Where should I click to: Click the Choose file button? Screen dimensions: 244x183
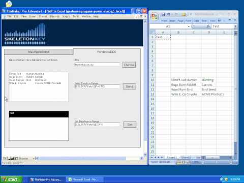(129, 65)
